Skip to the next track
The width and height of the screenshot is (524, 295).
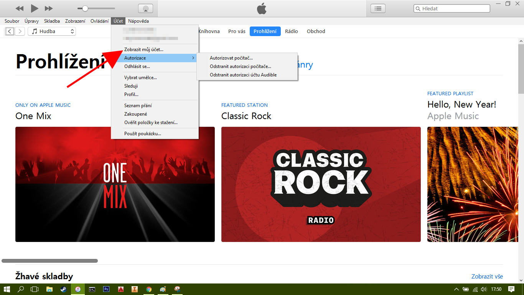point(49,8)
